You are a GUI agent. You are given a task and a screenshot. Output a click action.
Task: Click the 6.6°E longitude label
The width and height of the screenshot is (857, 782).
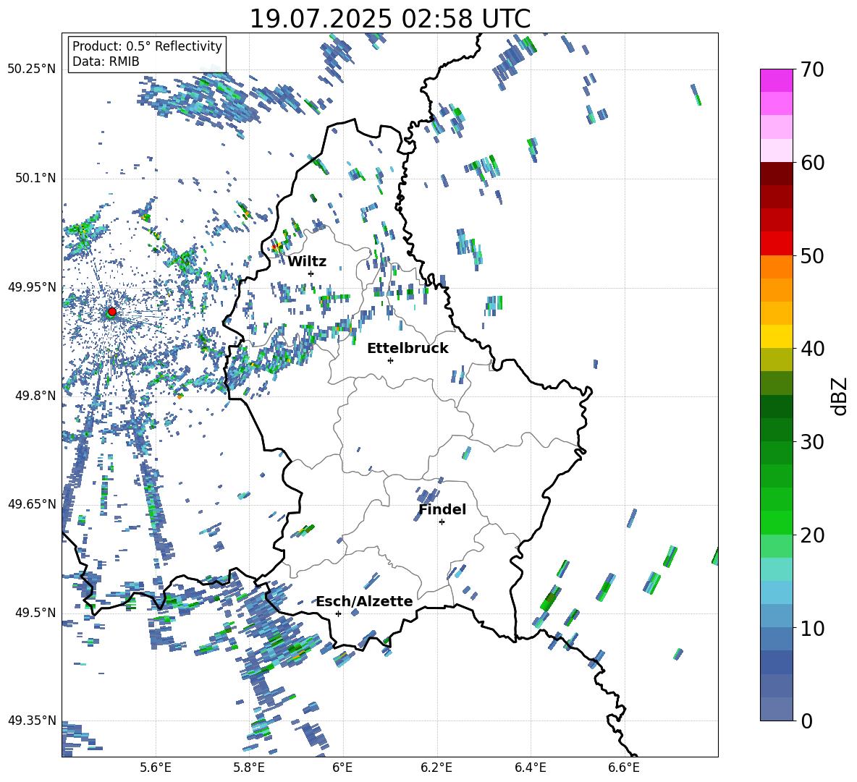coord(624,768)
